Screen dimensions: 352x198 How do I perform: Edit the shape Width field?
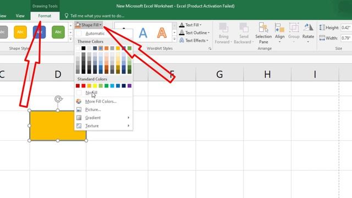[x=346, y=38]
